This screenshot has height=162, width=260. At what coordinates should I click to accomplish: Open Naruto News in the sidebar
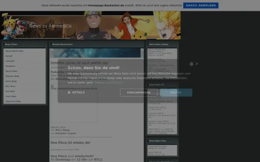(11, 71)
